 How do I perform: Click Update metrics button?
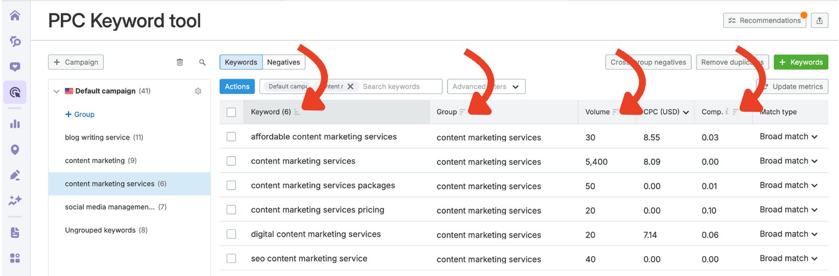[x=792, y=86]
